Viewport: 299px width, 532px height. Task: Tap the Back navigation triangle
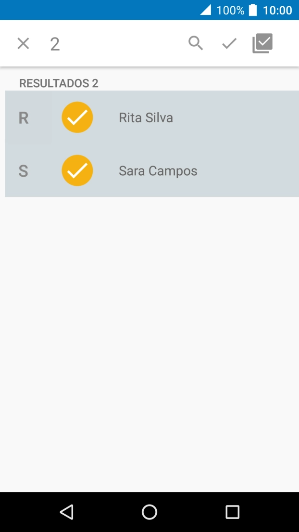coord(67,512)
